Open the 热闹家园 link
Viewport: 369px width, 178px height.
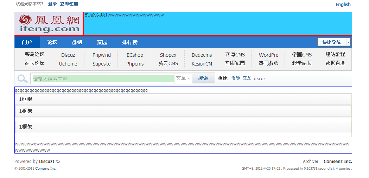coord(235,63)
